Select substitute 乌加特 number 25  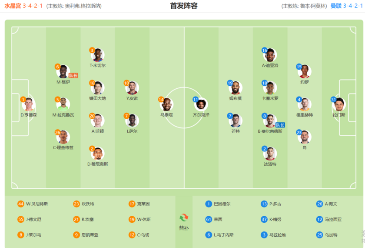tap(330, 235)
